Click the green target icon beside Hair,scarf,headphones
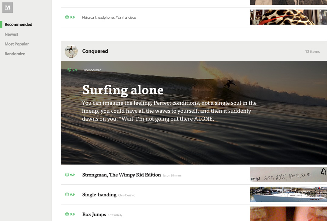Screen dimensions: 336x221 tap(67, 17)
